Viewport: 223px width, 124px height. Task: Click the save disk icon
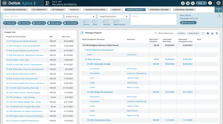(x=187, y=3)
